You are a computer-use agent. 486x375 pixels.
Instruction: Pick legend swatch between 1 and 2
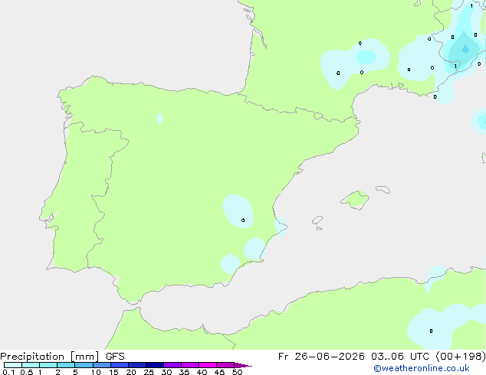coord(48,365)
